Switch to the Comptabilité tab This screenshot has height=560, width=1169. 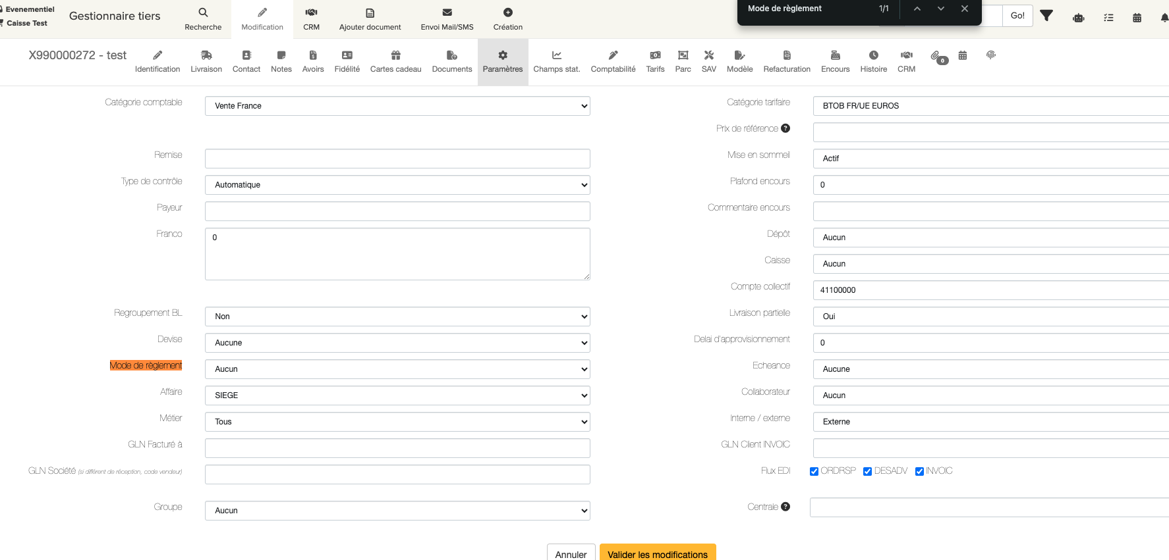point(613,61)
